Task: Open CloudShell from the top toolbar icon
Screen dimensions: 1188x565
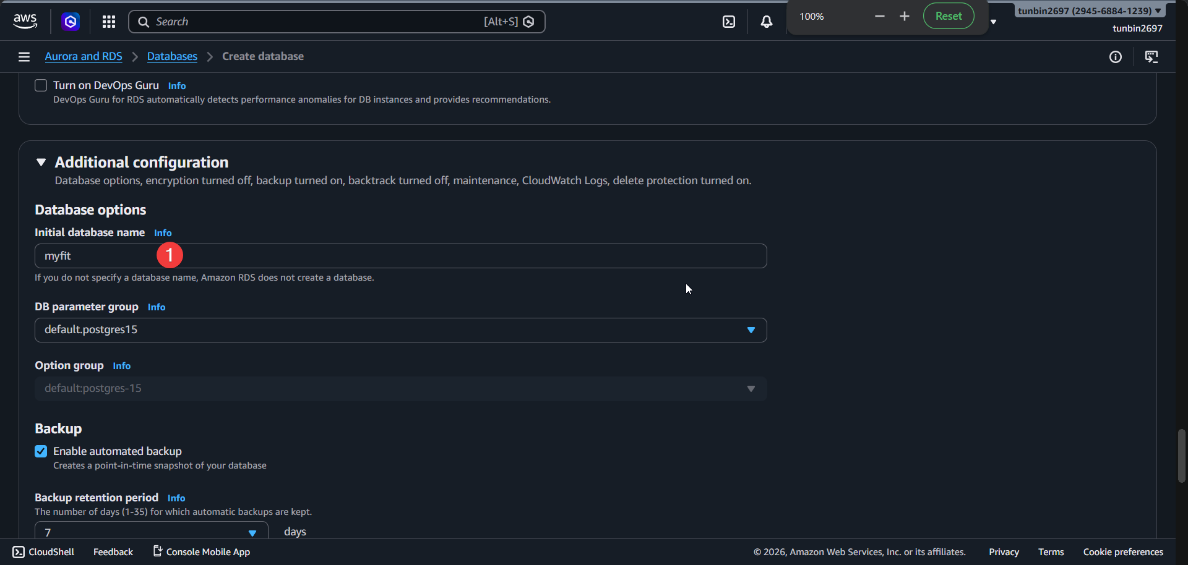Action: click(729, 22)
